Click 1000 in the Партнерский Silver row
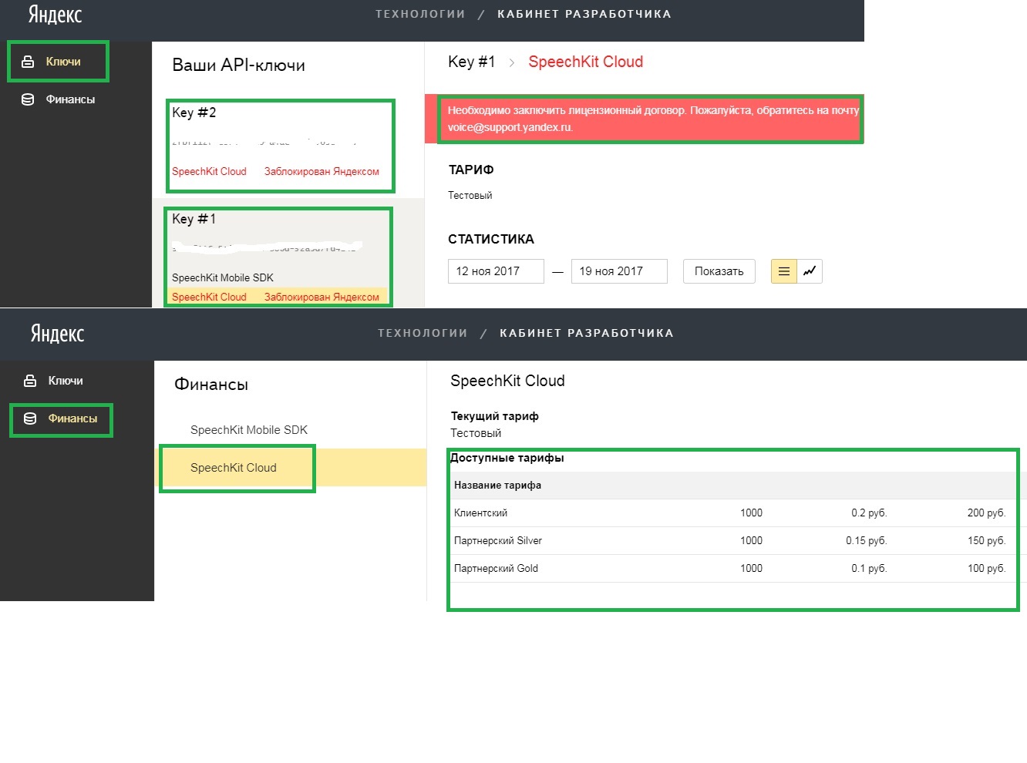The height and width of the screenshot is (763, 1027). (x=751, y=541)
